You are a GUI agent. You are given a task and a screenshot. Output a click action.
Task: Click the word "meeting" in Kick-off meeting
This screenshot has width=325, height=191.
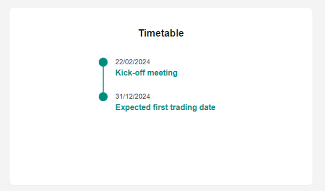(x=162, y=73)
